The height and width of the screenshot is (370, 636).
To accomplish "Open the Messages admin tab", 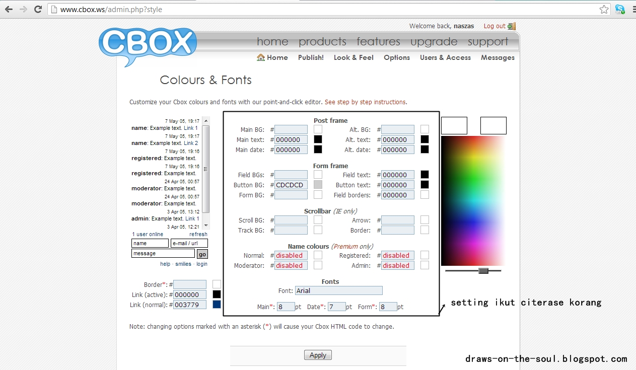I will coord(498,57).
